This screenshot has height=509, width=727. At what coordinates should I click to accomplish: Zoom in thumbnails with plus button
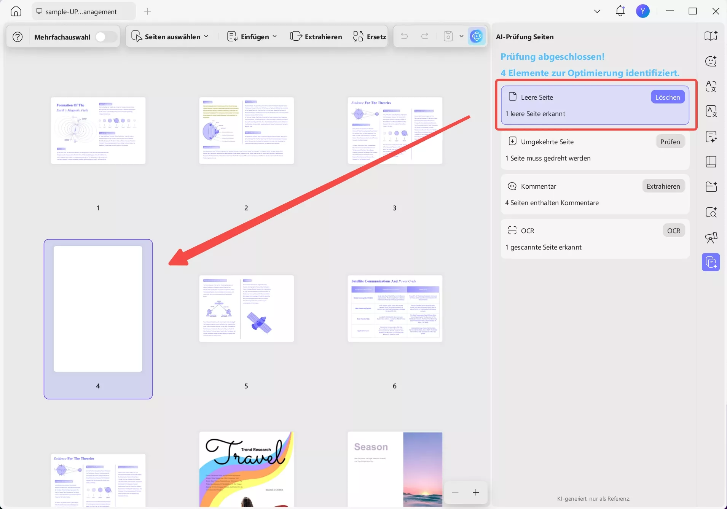point(476,492)
